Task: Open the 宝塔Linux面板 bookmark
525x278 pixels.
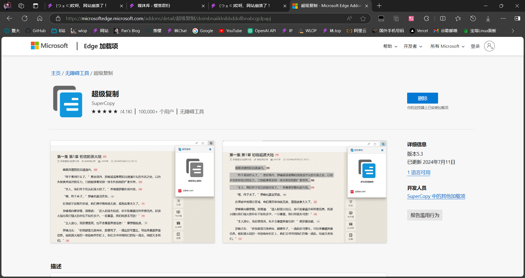Action: (480, 31)
